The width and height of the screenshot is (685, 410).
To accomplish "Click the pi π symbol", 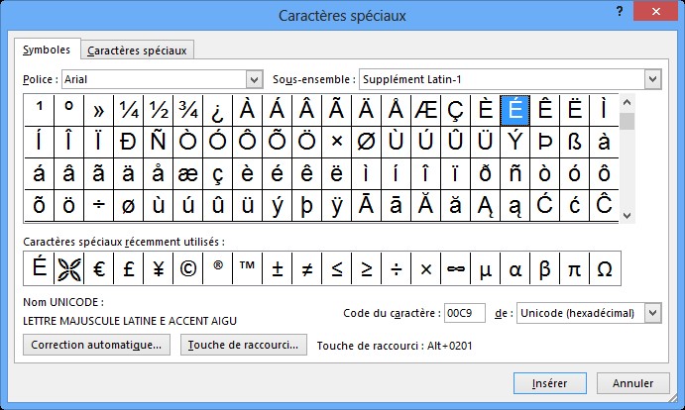I will [x=574, y=268].
